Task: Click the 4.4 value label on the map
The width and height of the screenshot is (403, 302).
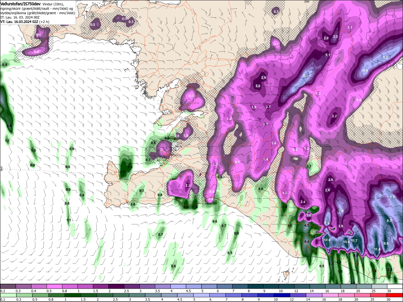Action: pos(306,241)
